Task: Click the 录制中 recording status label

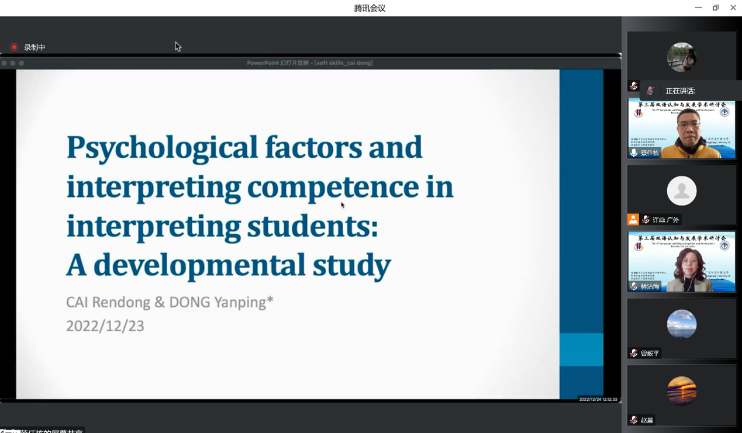Action: 34,47
